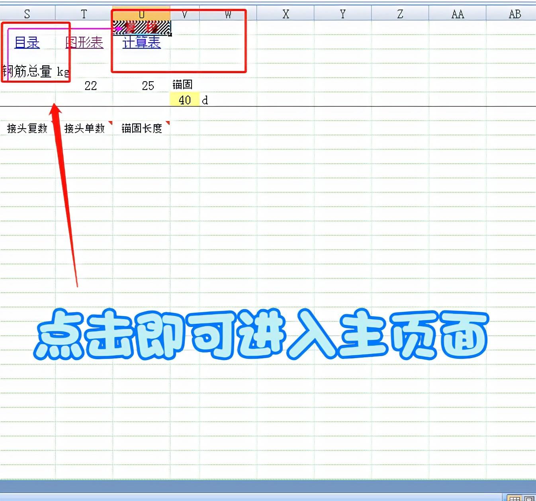
Task: Select the yellow cell containing 40
Action: click(184, 100)
